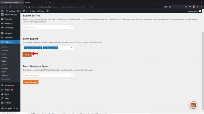Open Products in the sidebar
Image resolution: width=204 pixels, height=114 pixels.
tap(10, 19)
